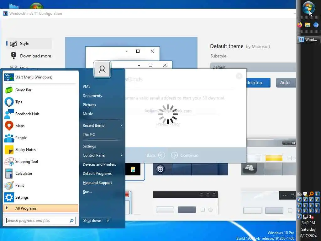321x241 pixels.
Task: Open Start Menu (Windows) app entry
Action: (x=41, y=77)
